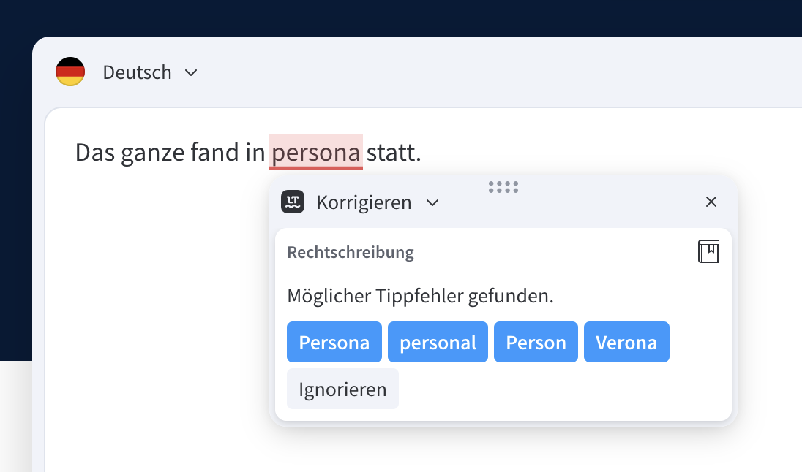Click the close X on the correction popup
Screen dimensions: 802x472
click(x=711, y=202)
